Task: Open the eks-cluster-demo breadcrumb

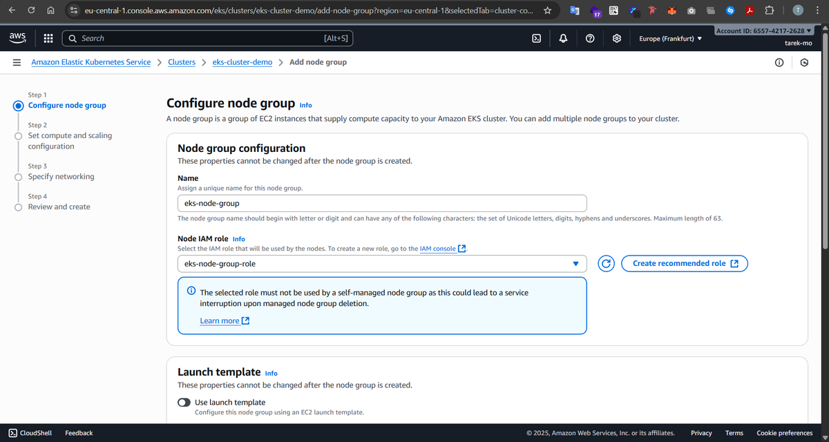Action: coord(242,62)
